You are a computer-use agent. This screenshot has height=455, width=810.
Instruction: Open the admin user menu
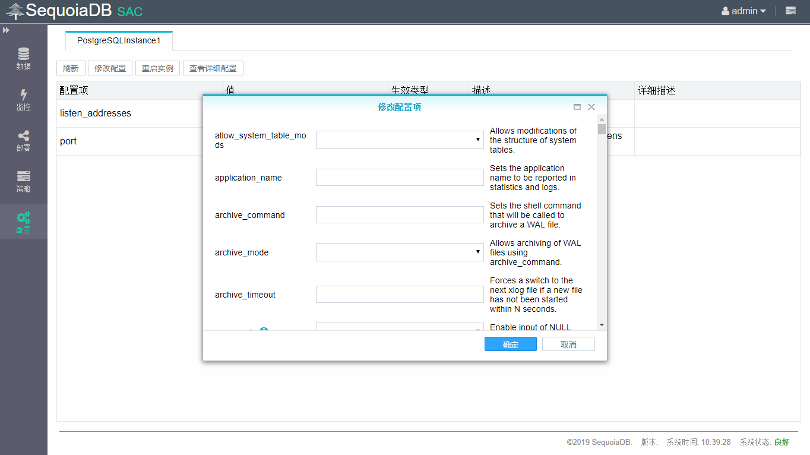(743, 11)
